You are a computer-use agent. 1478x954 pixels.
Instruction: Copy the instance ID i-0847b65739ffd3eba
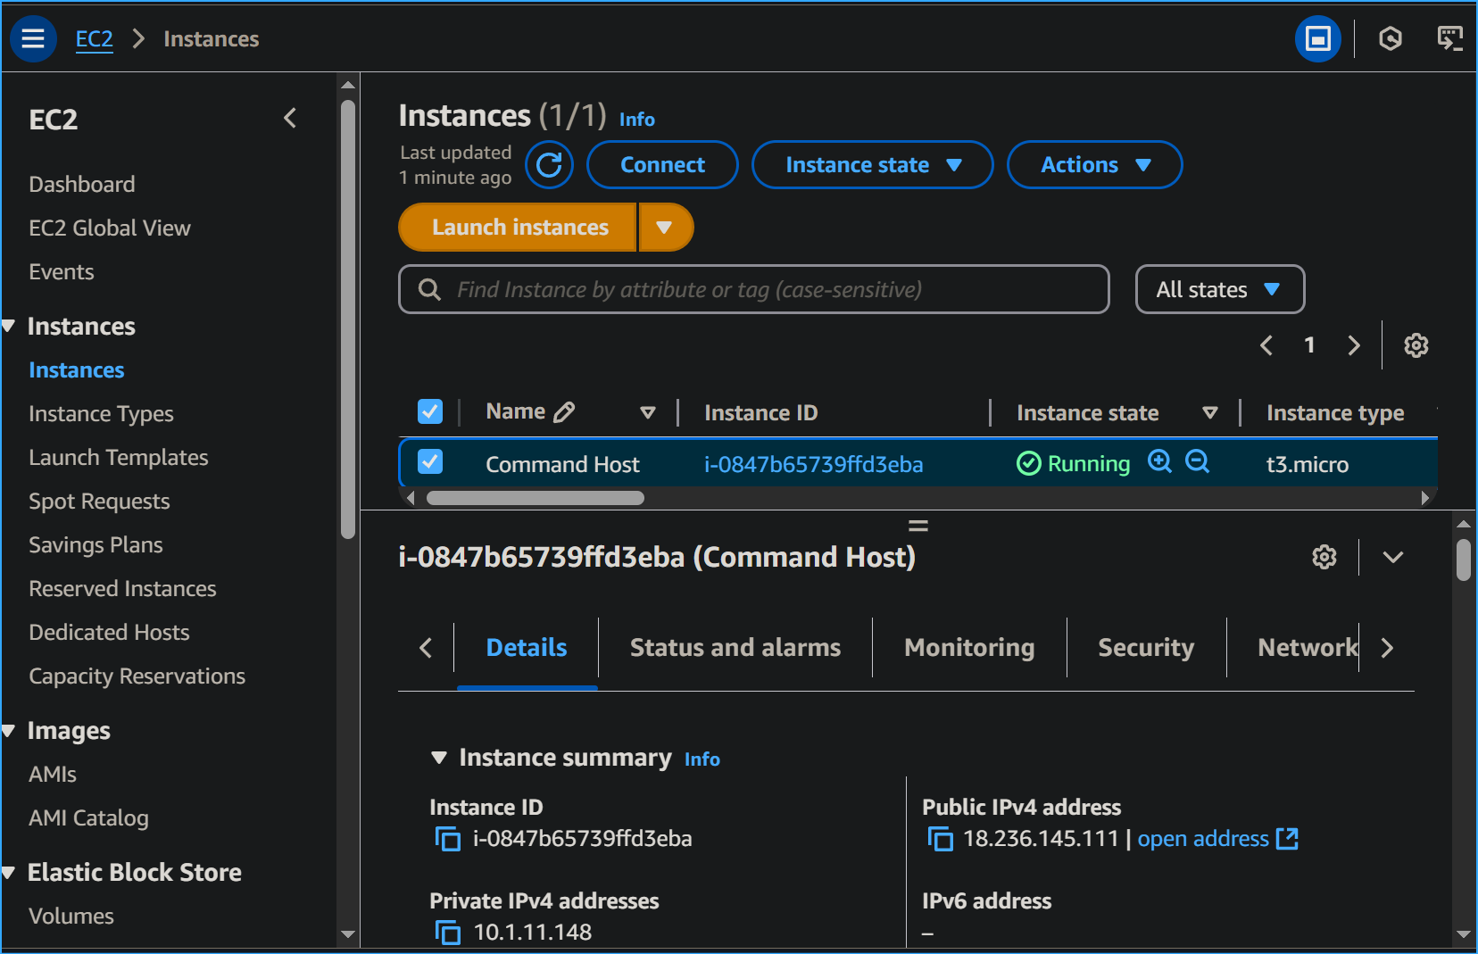(x=447, y=838)
